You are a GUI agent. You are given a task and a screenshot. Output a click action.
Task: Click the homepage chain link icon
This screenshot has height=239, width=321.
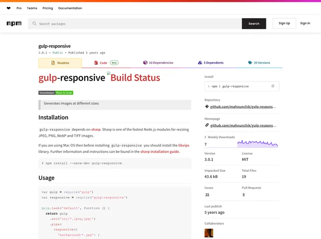(207, 125)
